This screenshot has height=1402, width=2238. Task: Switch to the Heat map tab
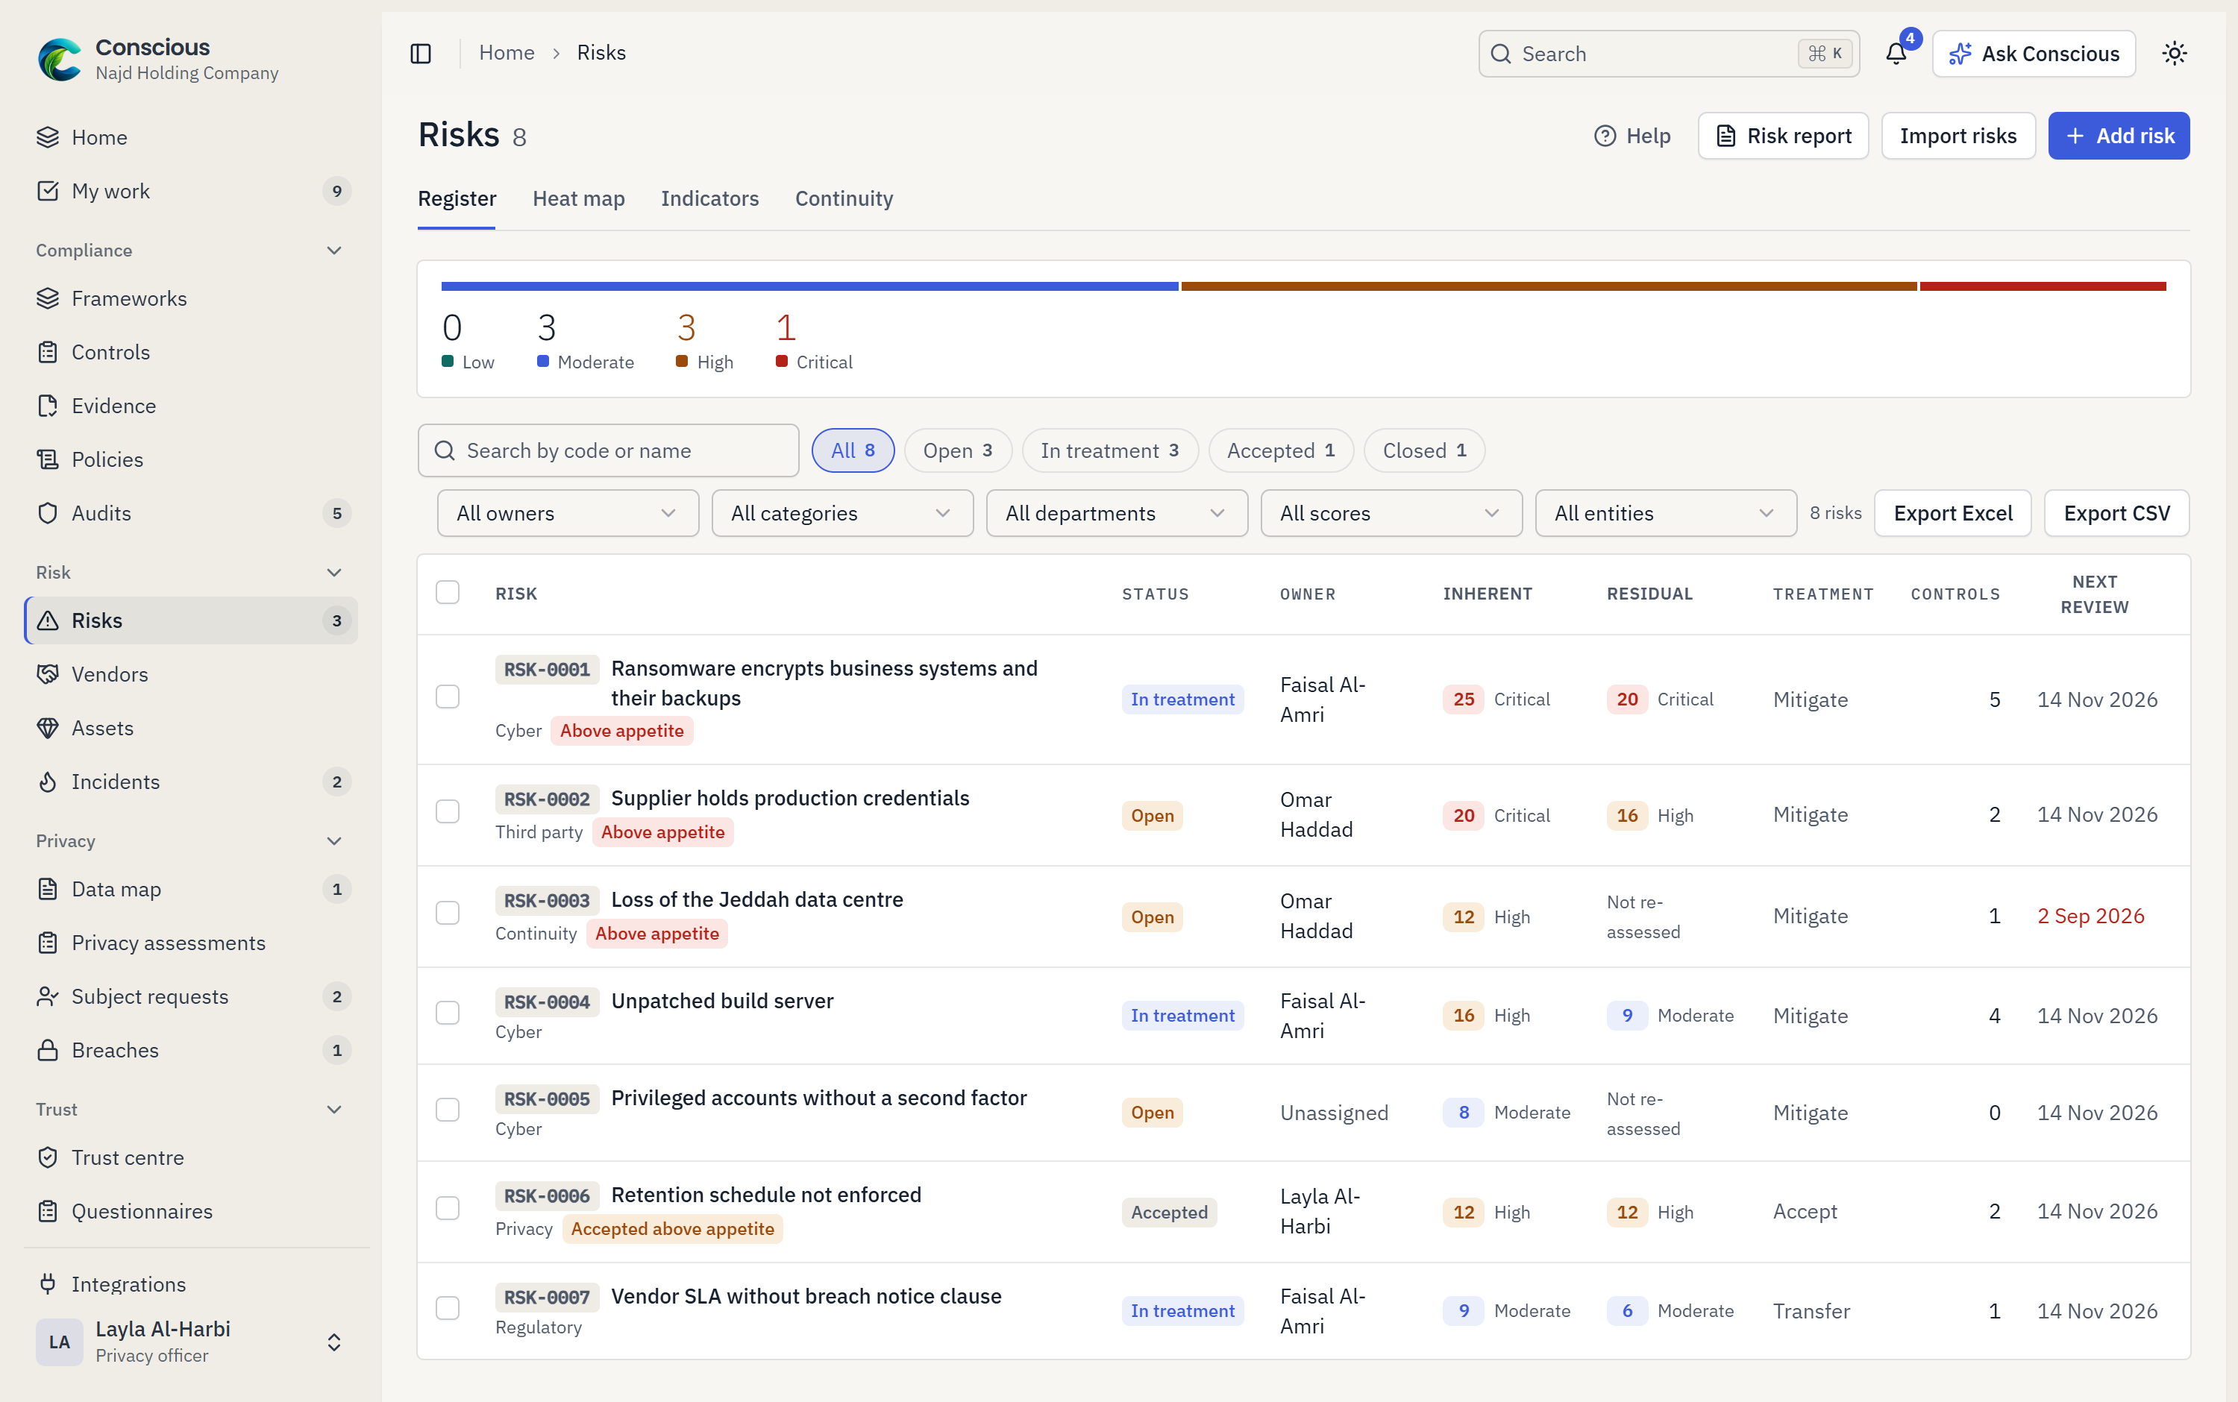(579, 198)
